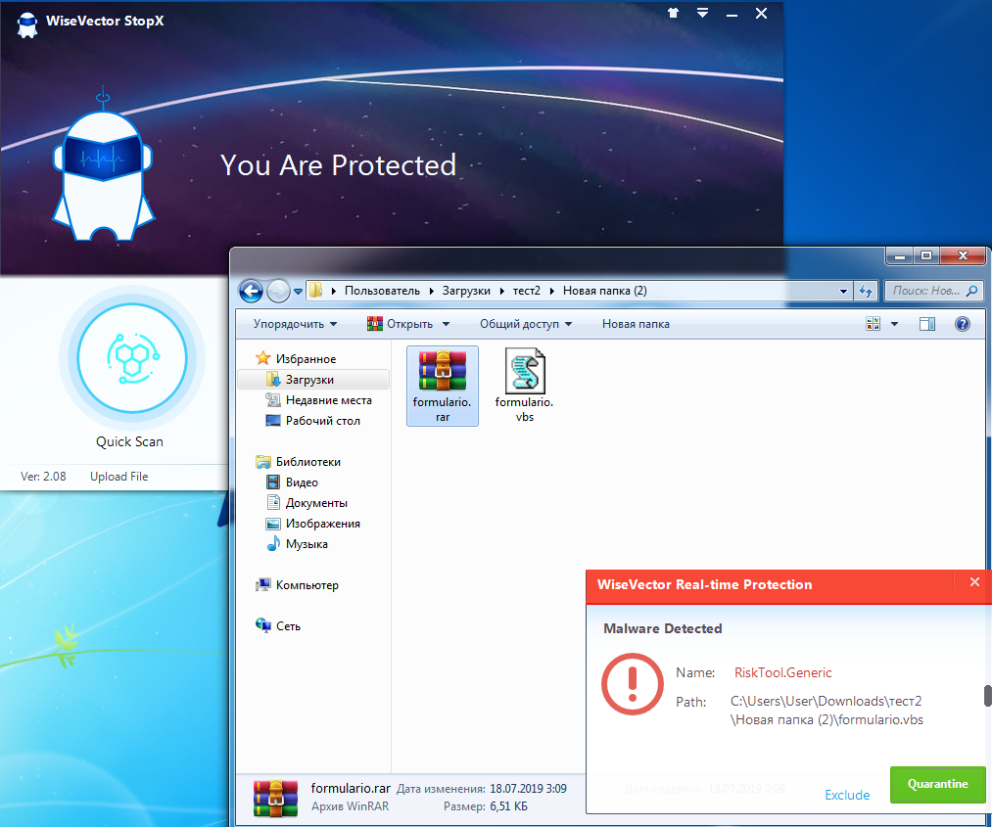Open Explorer help question mark icon

click(x=963, y=324)
